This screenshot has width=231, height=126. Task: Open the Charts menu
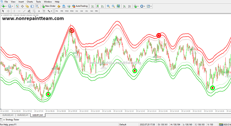coord(30,2)
